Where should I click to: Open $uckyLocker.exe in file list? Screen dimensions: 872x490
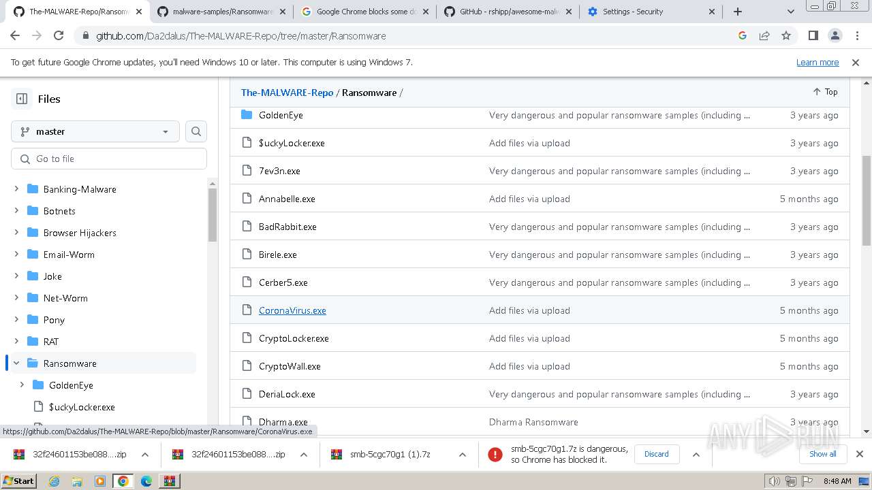point(292,143)
